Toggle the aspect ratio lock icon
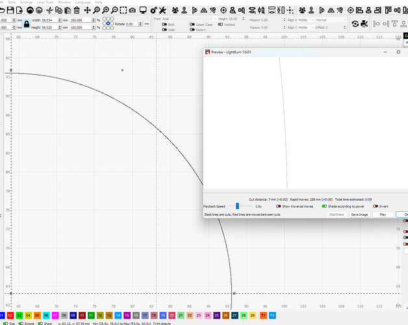The width and height of the screenshot is (408, 325). 27,24
